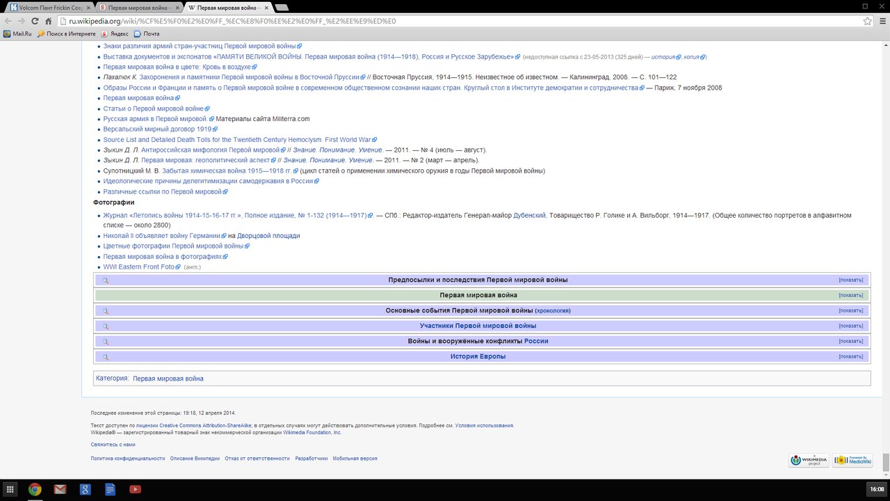Screen dimensions: 890x501
Task: Show the История Европы navbox
Action: pyautogui.click(x=851, y=357)
